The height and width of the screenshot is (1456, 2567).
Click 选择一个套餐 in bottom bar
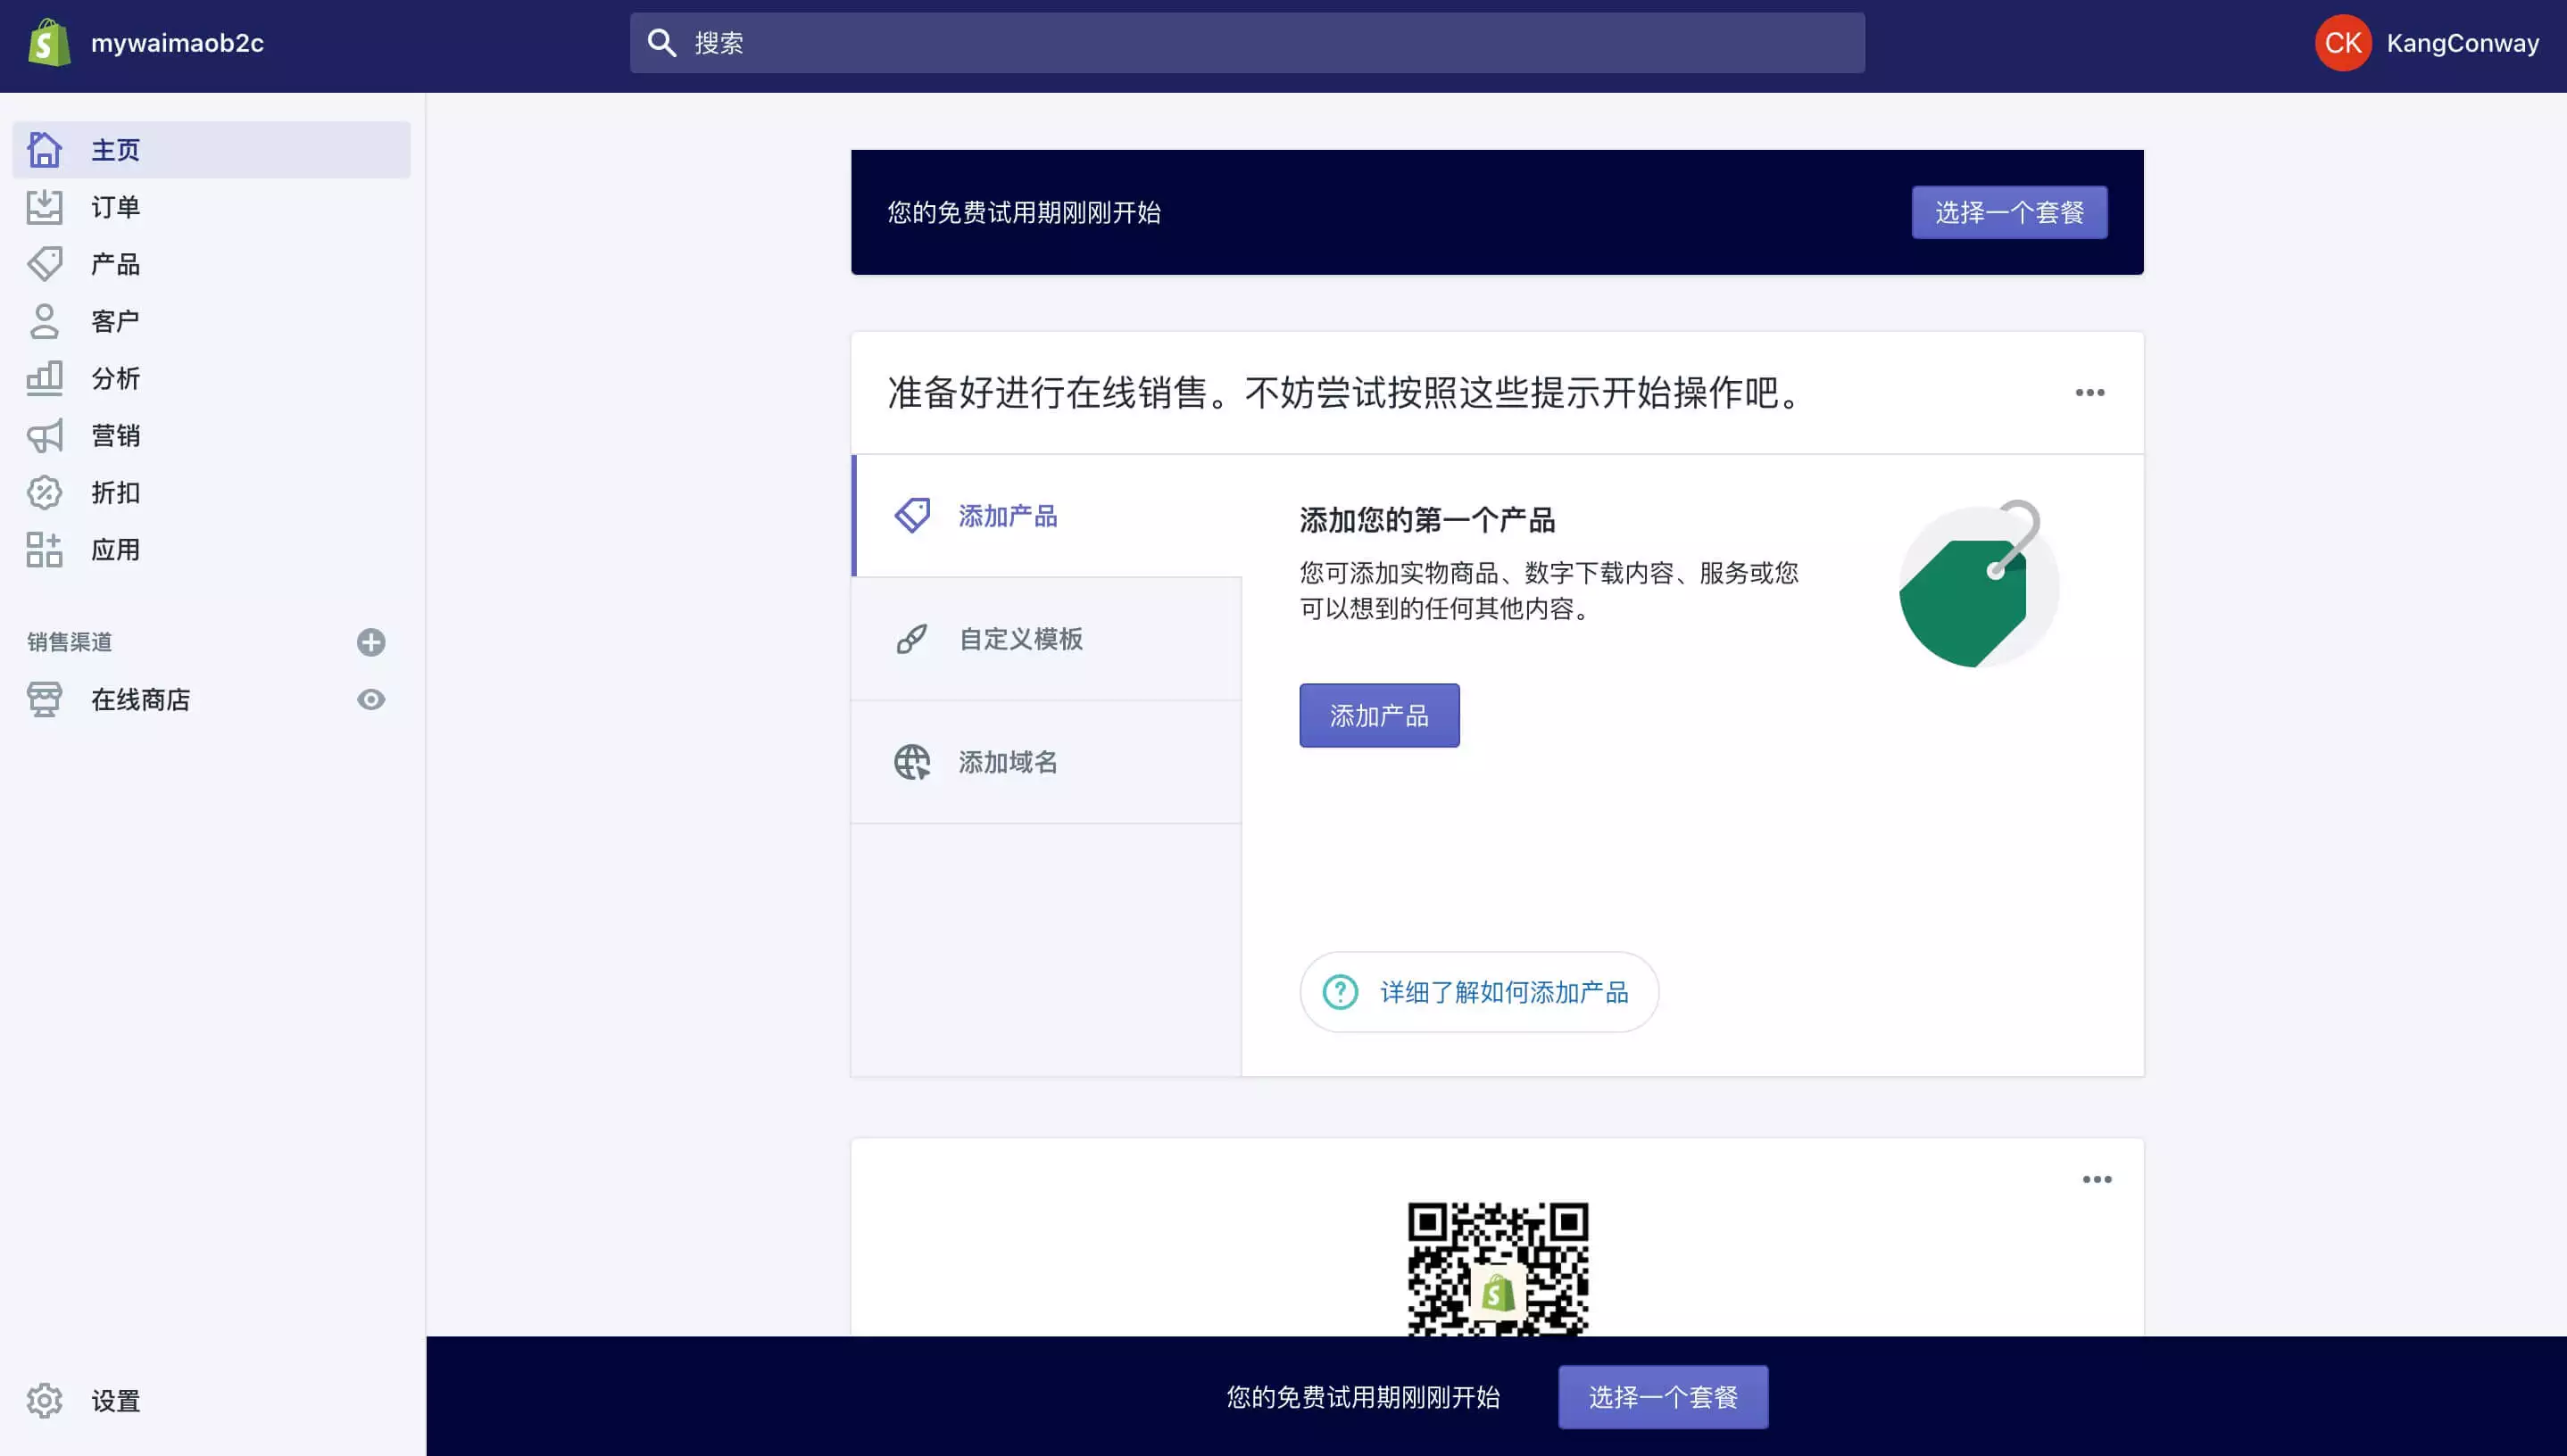(x=1663, y=1397)
